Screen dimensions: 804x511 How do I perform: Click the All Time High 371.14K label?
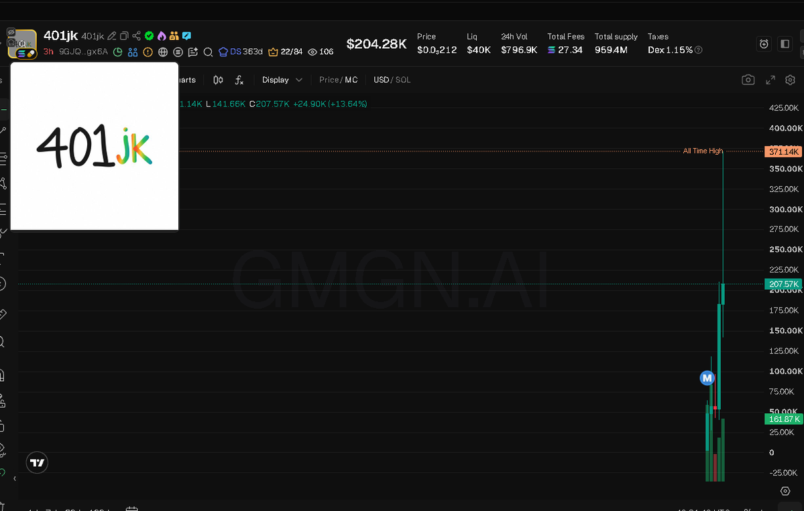tap(783, 151)
